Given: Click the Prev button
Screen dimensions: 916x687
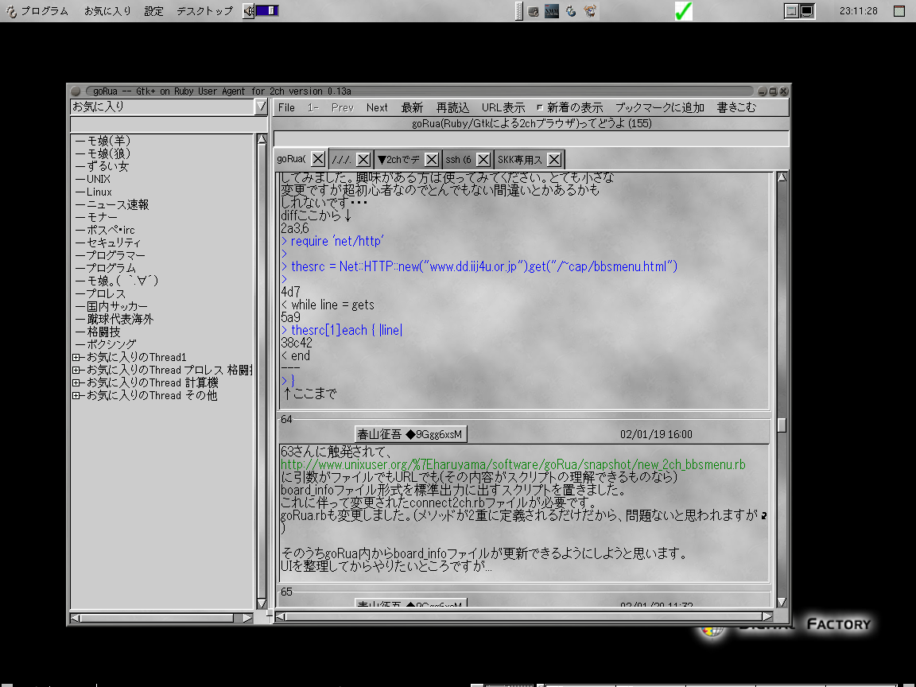Looking at the screenshot, I should (343, 107).
